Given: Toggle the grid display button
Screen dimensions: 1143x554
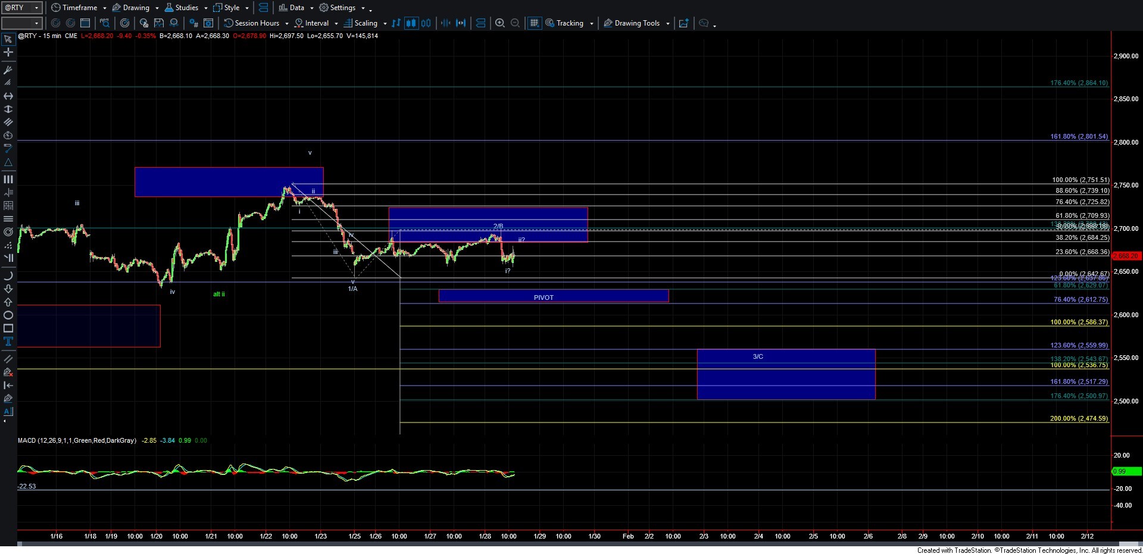Looking at the screenshot, I should pos(534,23).
